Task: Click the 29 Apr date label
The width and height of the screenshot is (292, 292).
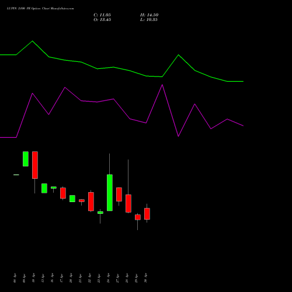Action: 137,278
